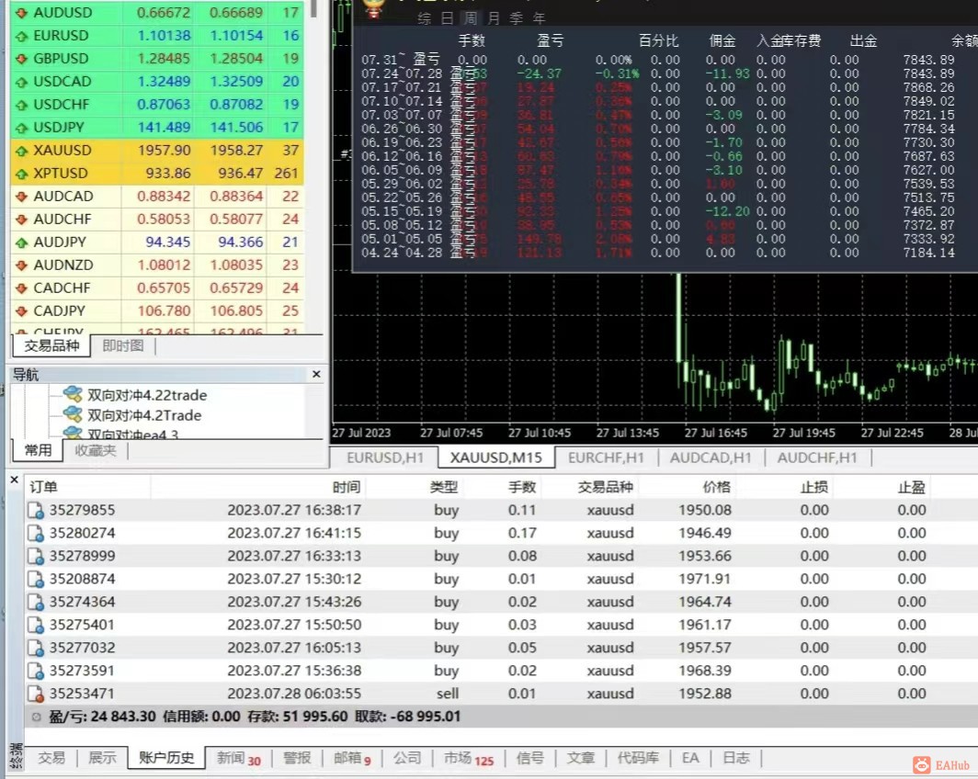The width and height of the screenshot is (978, 779).
Task: Switch to the 即时图 tab
Action: (x=123, y=346)
